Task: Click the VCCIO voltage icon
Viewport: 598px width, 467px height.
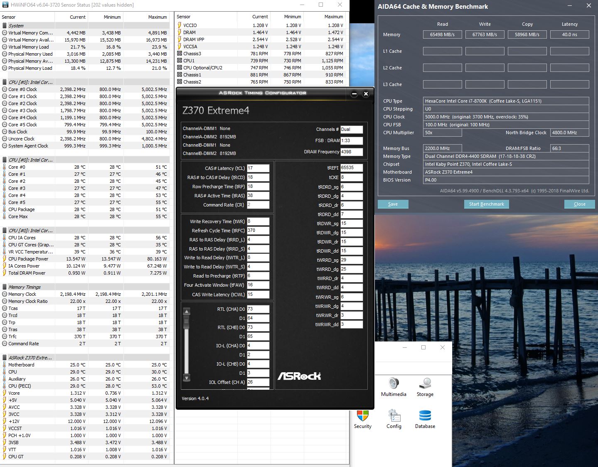Action: 180,25
